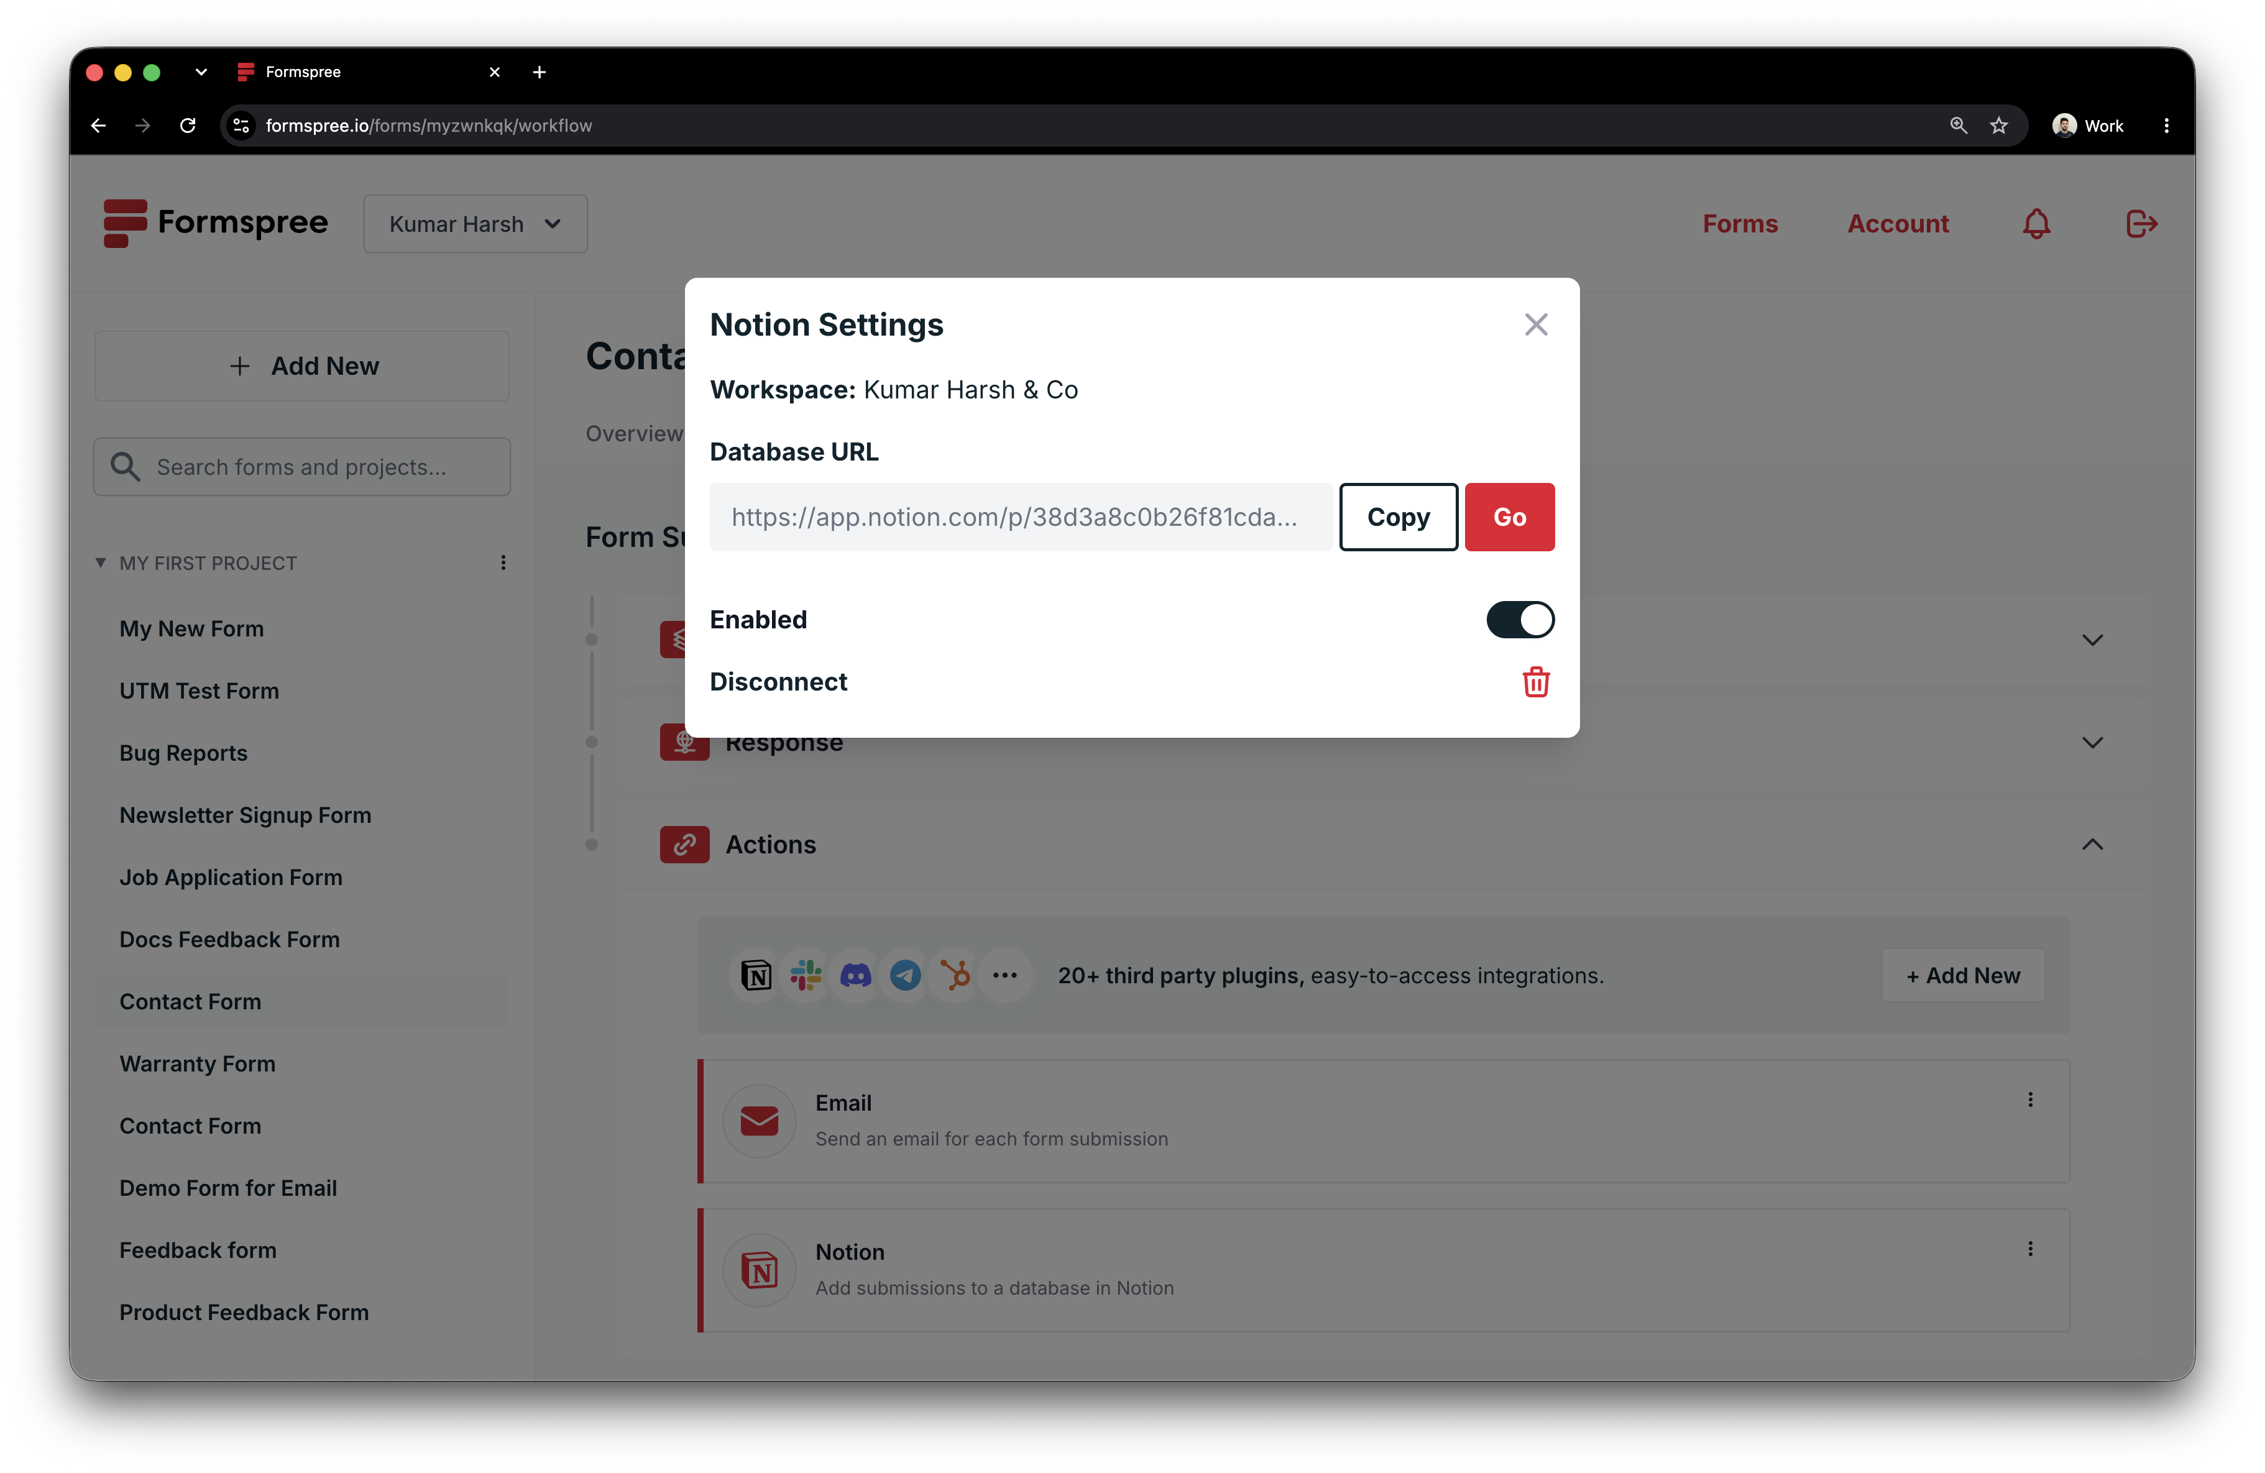Select the Formspree browser tab
Screen dimensions: 2265x1473
[x=370, y=72]
